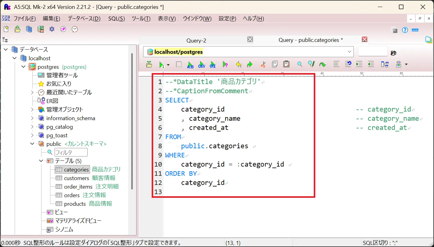Expand the 管理オブジェクト node
This screenshot has width=434, height=247.
[x=32, y=109]
